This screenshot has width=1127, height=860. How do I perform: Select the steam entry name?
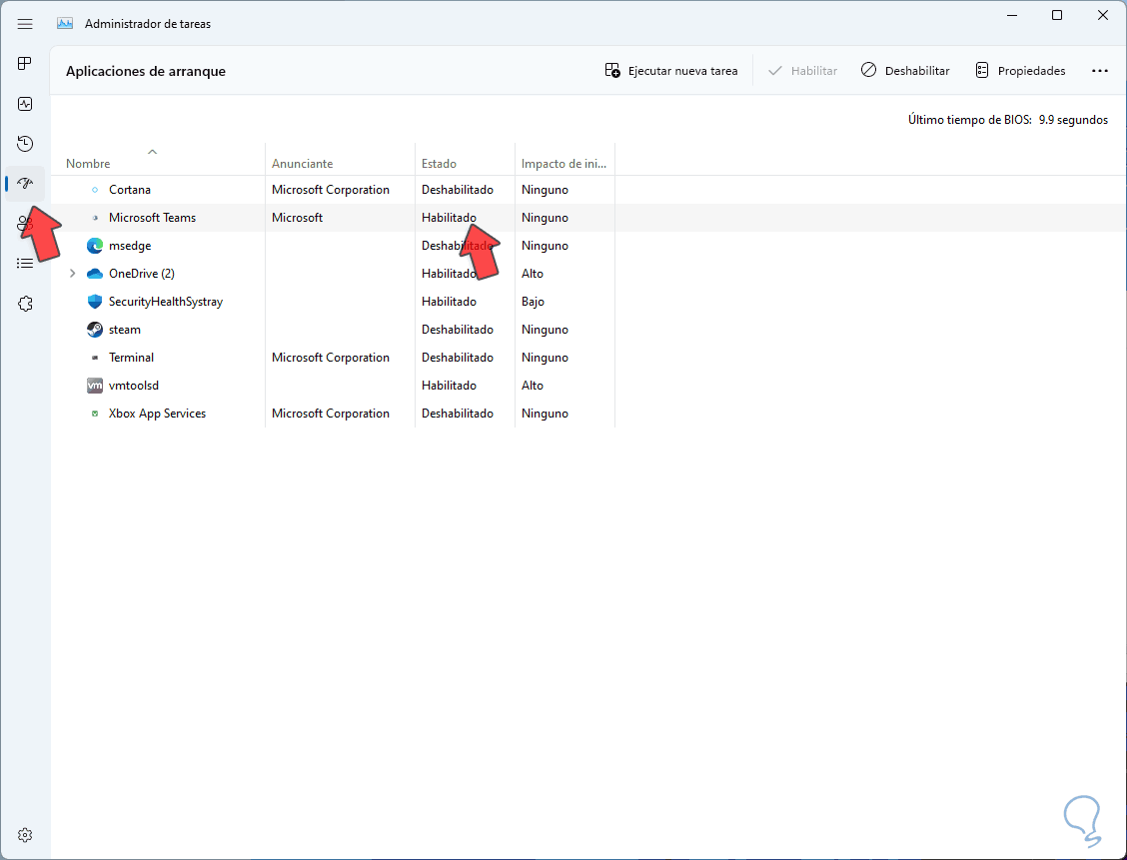pyautogui.click(x=125, y=330)
